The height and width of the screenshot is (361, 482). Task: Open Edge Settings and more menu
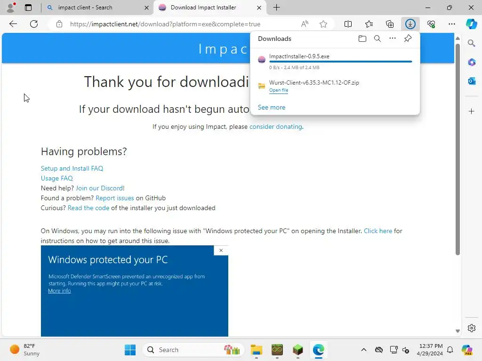[452, 24]
